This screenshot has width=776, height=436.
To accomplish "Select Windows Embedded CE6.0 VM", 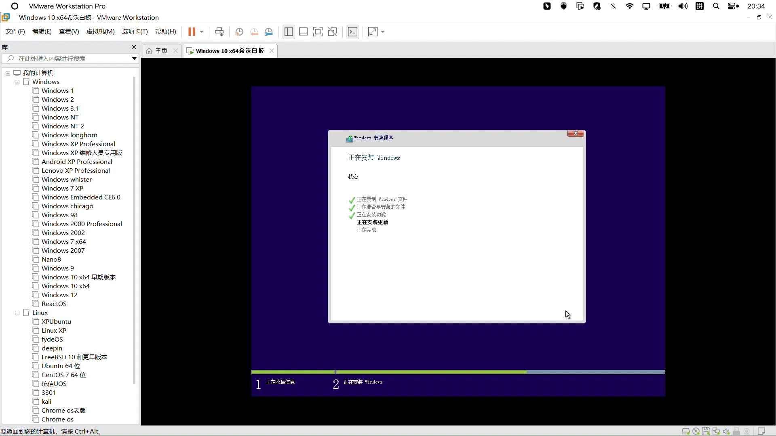I will pos(81,197).
